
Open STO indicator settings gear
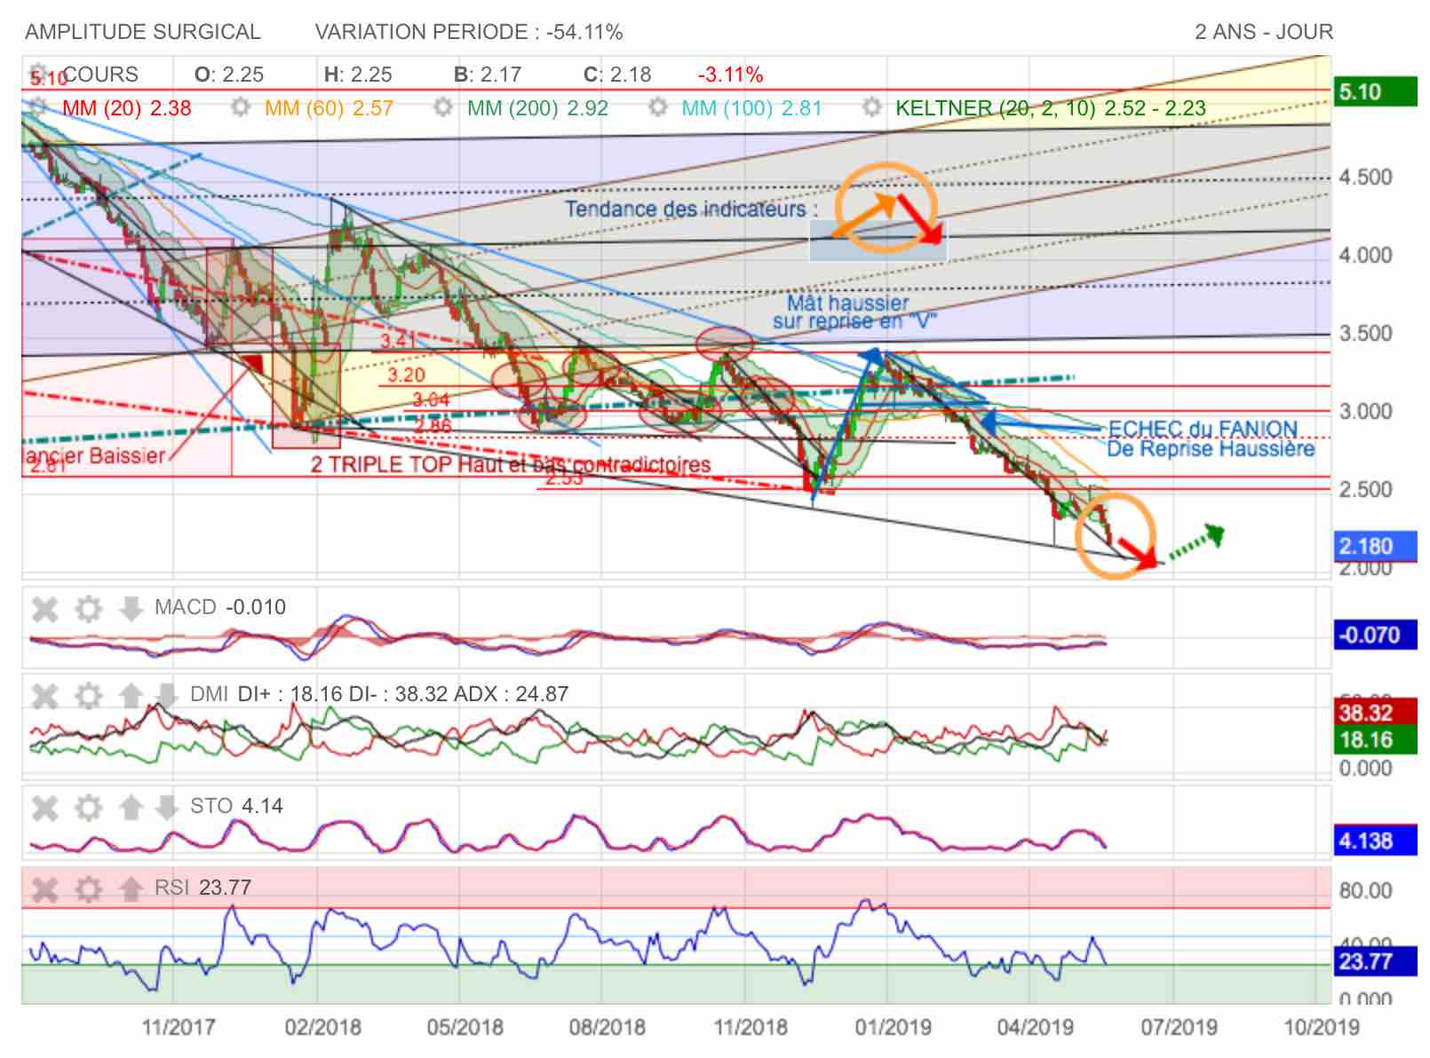(88, 807)
